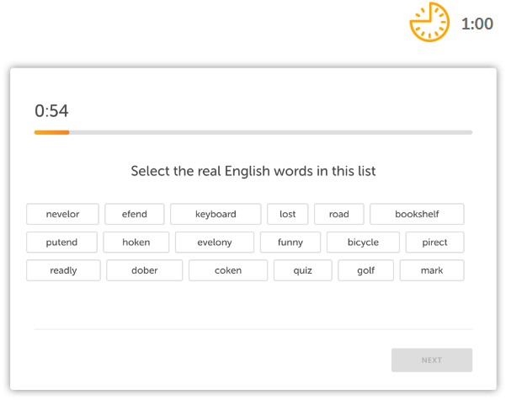Image resolution: width=506 pixels, height=400 pixels.
Task: Toggle the 'efend' word option
Action: point(135,214)
